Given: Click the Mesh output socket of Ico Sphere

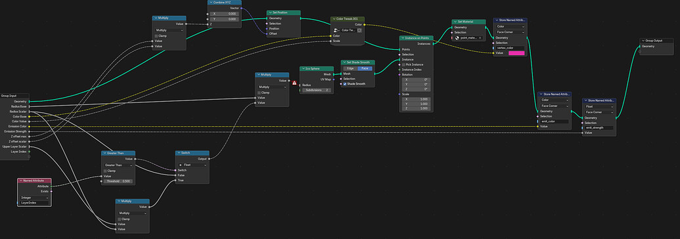Looking at the screenshot, I should click(334, 74).
